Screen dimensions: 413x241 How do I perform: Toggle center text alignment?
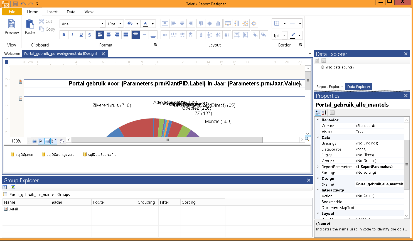point(109,35)
